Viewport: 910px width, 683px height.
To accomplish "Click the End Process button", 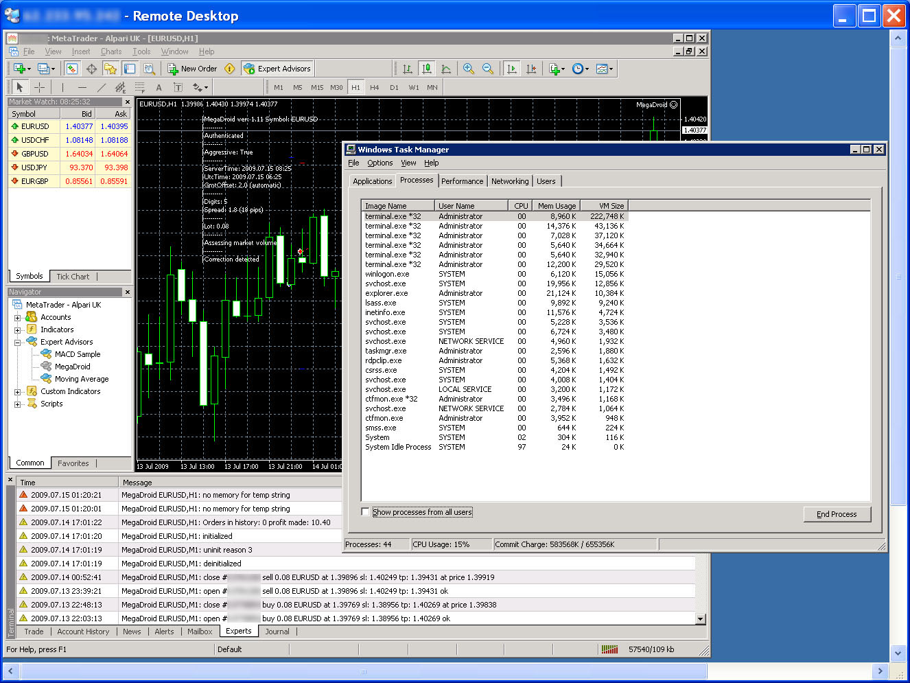I will (x=837, y=514).
